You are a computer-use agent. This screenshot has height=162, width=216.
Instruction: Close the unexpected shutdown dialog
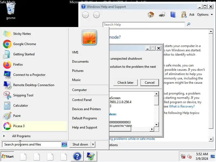click(x=158, y=48)
